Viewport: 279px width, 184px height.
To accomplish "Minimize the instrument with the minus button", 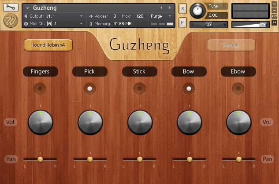I will tap(275, 10).
